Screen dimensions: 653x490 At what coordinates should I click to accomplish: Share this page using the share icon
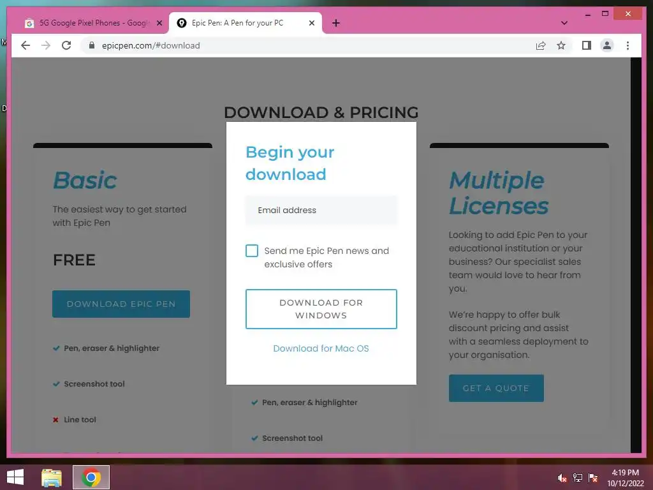tap(541, 45)
